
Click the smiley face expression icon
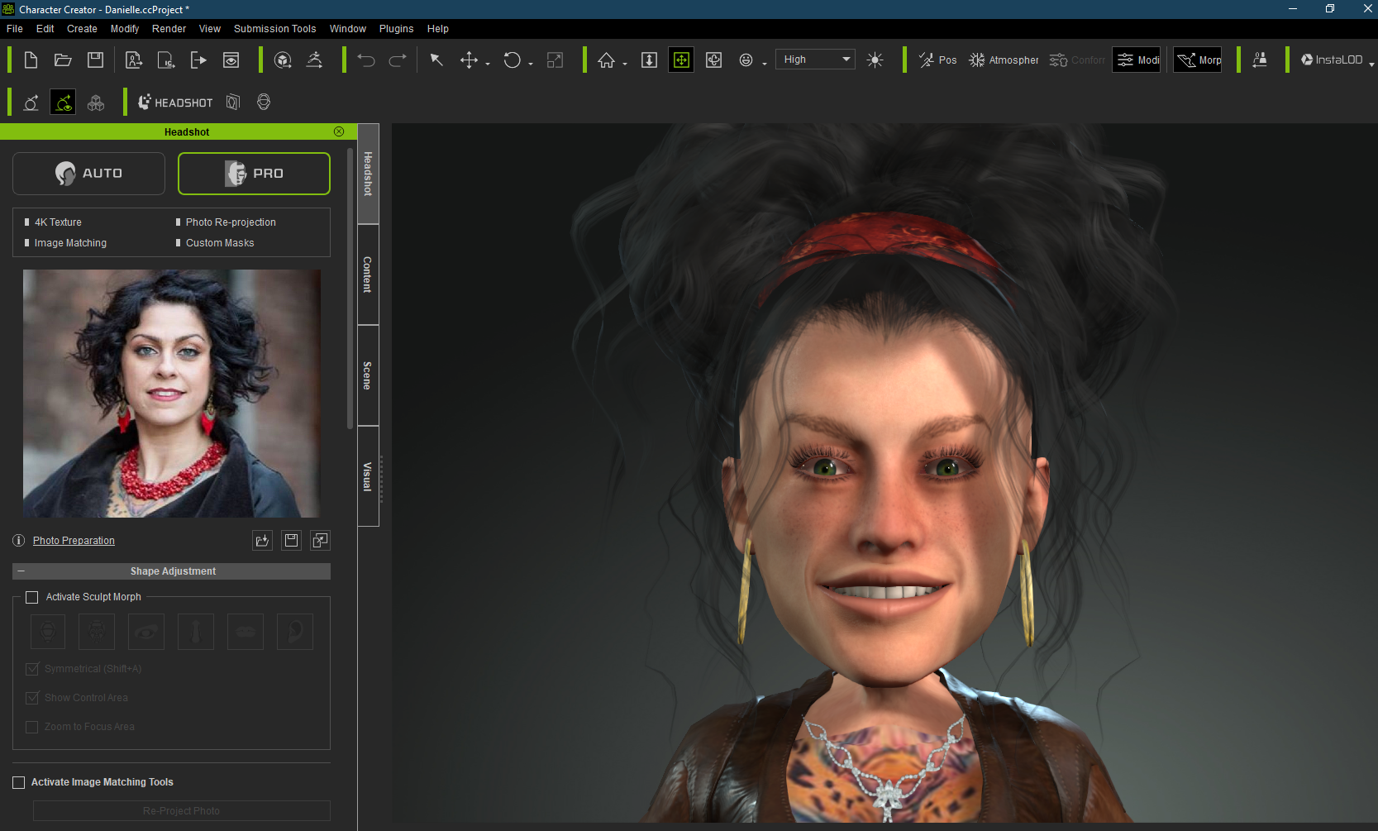746,60
